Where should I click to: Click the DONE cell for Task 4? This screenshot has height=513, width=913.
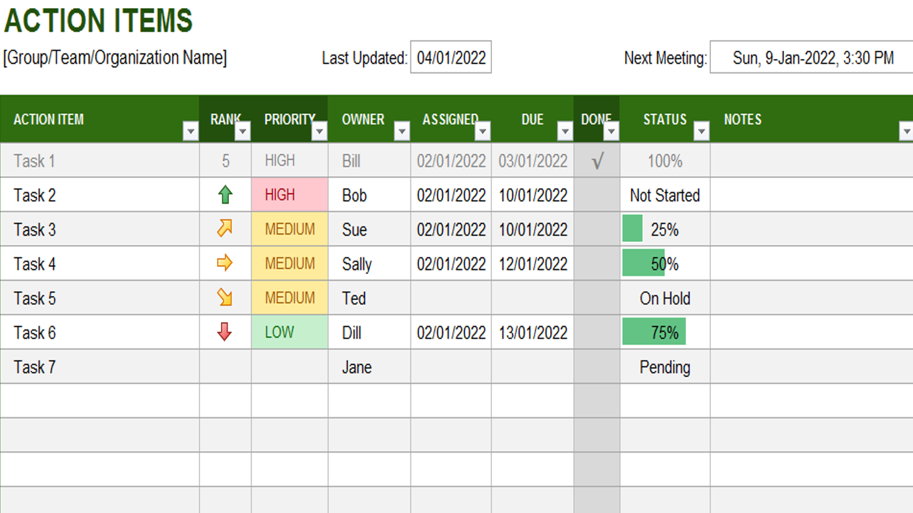pyautogui.click(x=597, y=263)
